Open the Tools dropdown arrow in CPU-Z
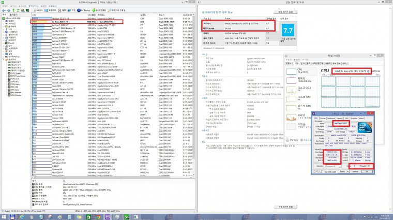393x220 pixels. (348, 172)
